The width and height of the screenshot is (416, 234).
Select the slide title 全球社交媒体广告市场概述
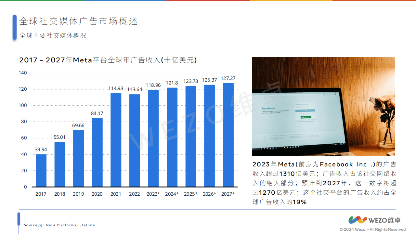click(79, 21)
